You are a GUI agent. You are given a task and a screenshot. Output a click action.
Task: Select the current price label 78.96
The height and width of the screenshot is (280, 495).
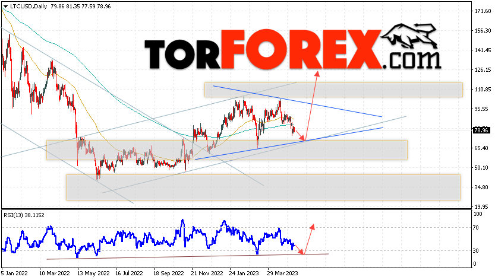pos(481,131)
